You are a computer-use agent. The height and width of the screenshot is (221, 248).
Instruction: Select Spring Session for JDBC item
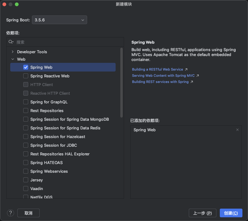pyautogui.click(x=54, y=145)
